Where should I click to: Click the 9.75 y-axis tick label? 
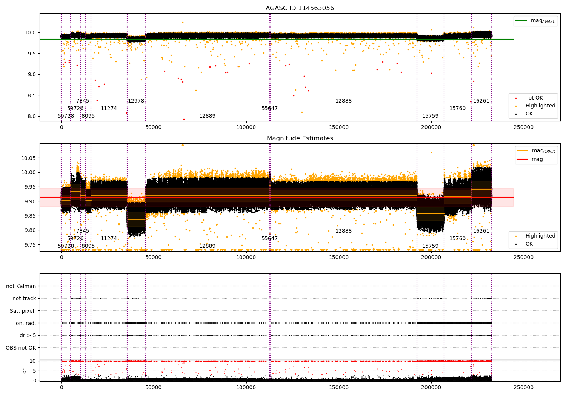[x=30, y=245]
